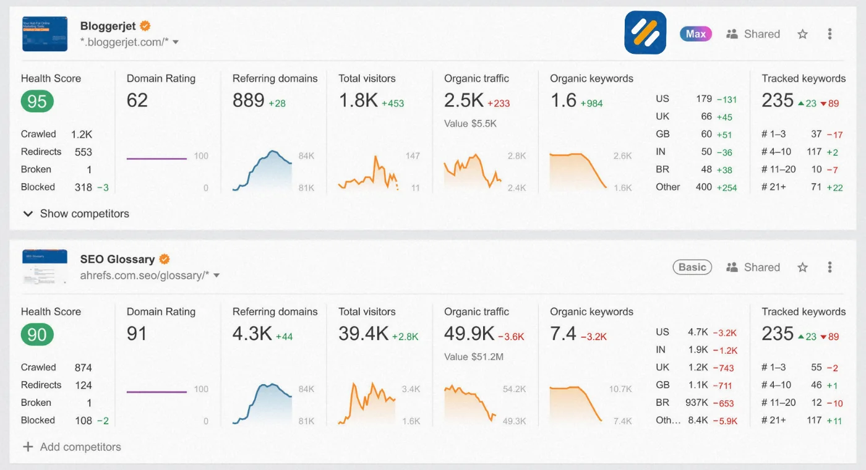
Task: Click Bloggerjet Organic keywords value 1.6
Action: tap(564, 100)
